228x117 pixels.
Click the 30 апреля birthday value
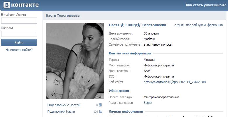pyautogui.click(x=151, y=34)
